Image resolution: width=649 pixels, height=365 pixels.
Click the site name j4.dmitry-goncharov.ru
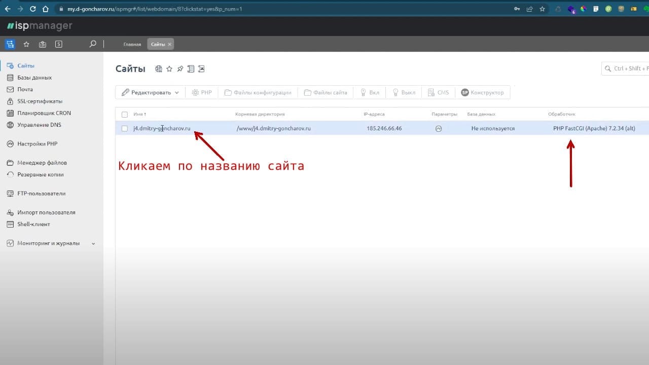[162, 129]
